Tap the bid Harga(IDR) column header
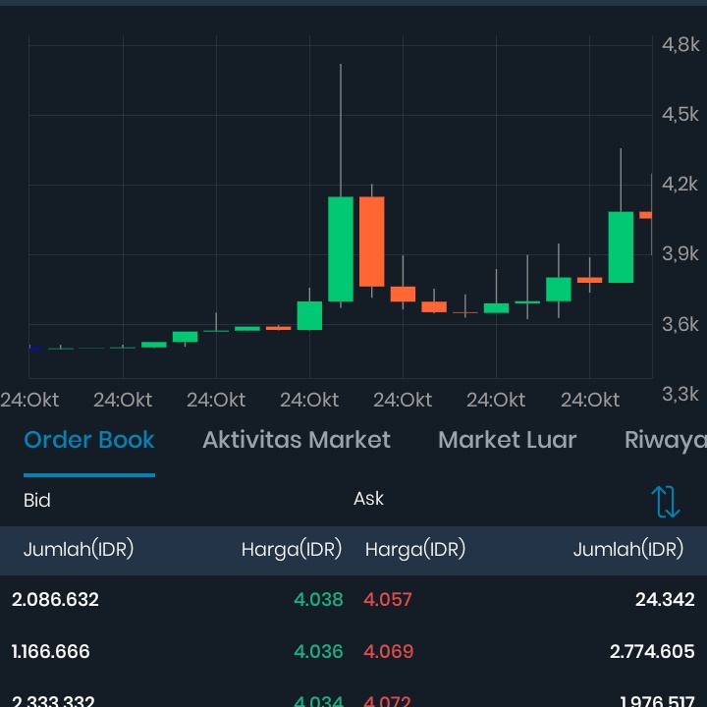 tap(292, 549)
